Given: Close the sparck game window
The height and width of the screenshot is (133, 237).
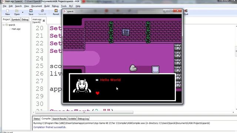Looking at the screenshot, I should [x=177, y=11].
